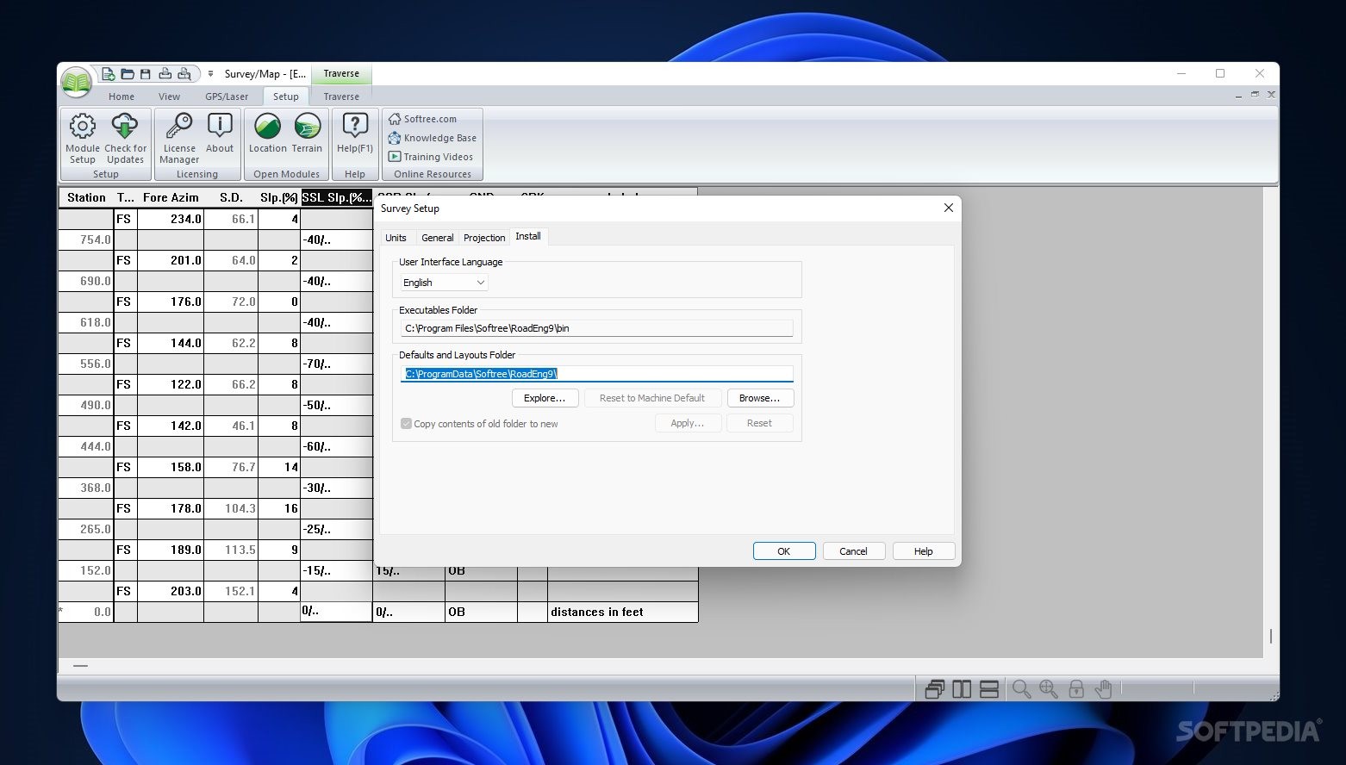The width and height of the screenshot is (1346, 765).
Task: Click the Station column header
Action: [x=86, y=197]
